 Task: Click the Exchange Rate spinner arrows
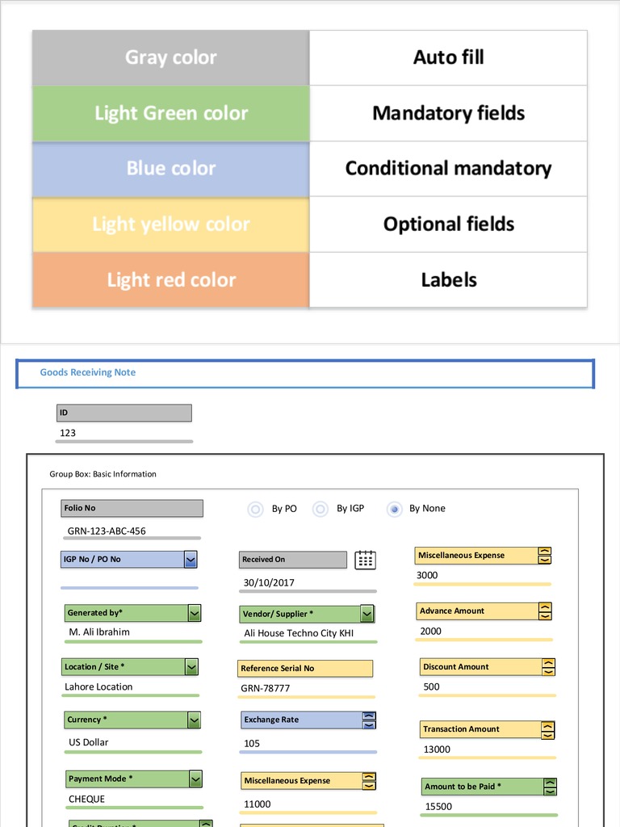(x=369, y=720)
